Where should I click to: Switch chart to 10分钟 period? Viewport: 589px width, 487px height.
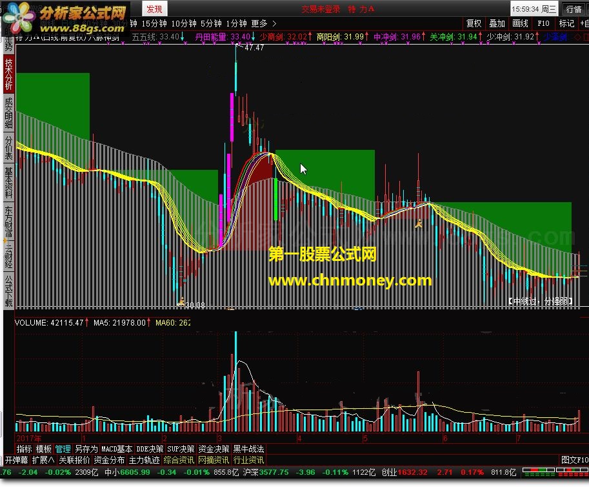coord(184,24)
